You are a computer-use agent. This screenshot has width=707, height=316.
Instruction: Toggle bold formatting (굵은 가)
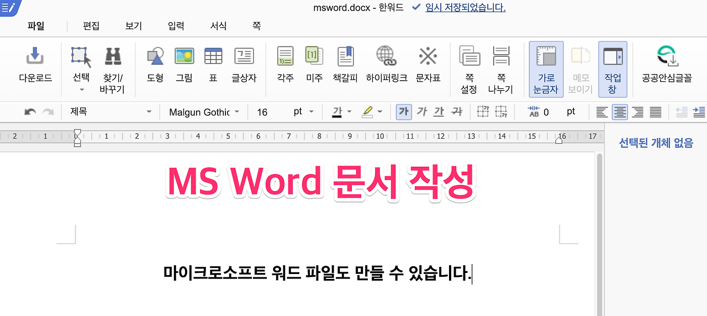[x=404, y=112]
